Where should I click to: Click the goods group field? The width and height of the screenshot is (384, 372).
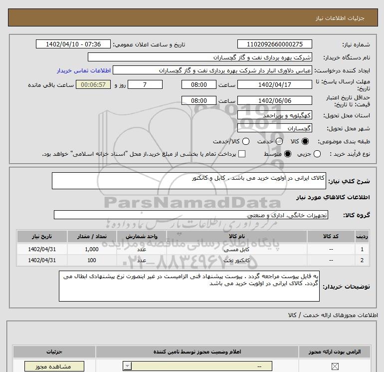coord(191,215)
